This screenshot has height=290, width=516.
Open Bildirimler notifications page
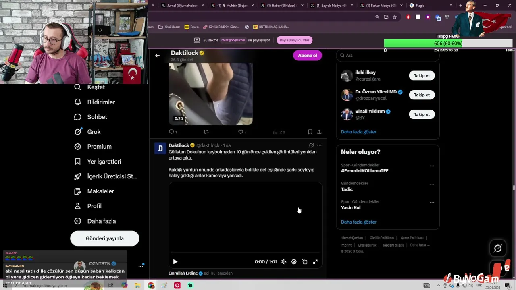(95, 102)
